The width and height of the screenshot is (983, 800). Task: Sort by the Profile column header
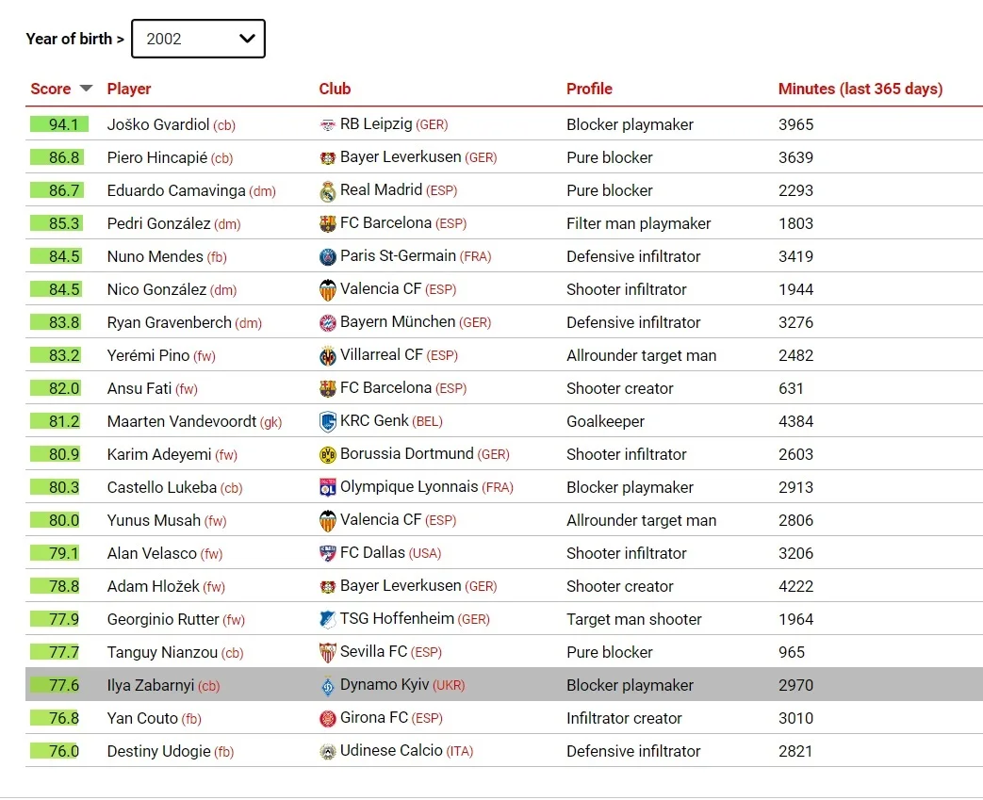589,89
